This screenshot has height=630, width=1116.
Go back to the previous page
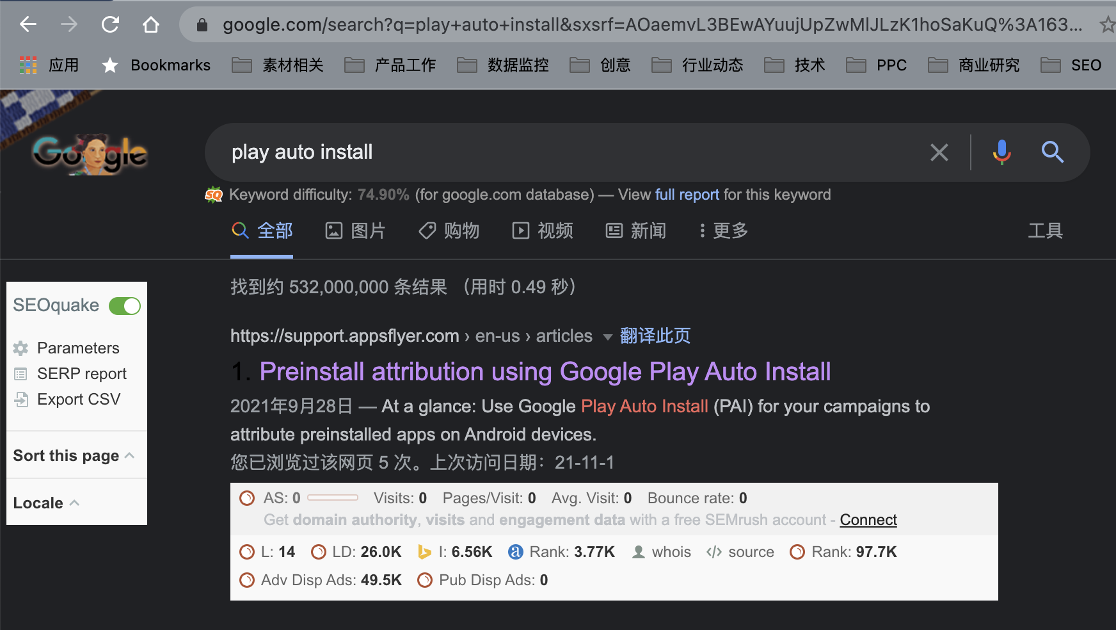click(28, 25)
